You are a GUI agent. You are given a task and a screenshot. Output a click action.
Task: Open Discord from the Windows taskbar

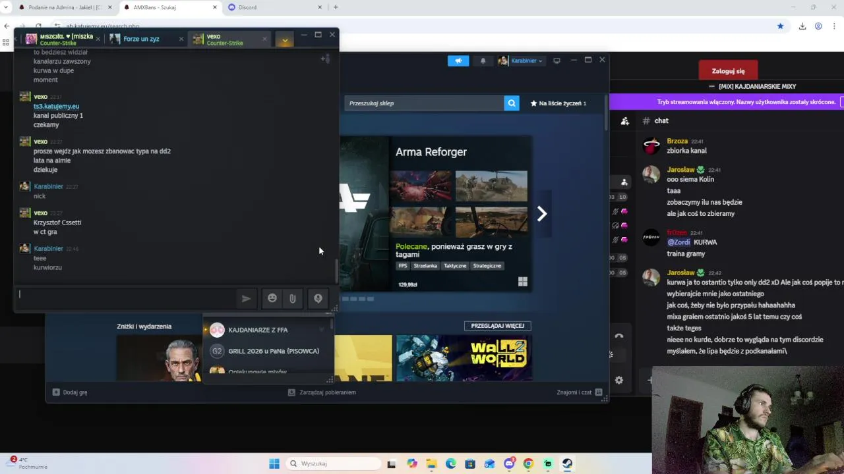point(509,463)
